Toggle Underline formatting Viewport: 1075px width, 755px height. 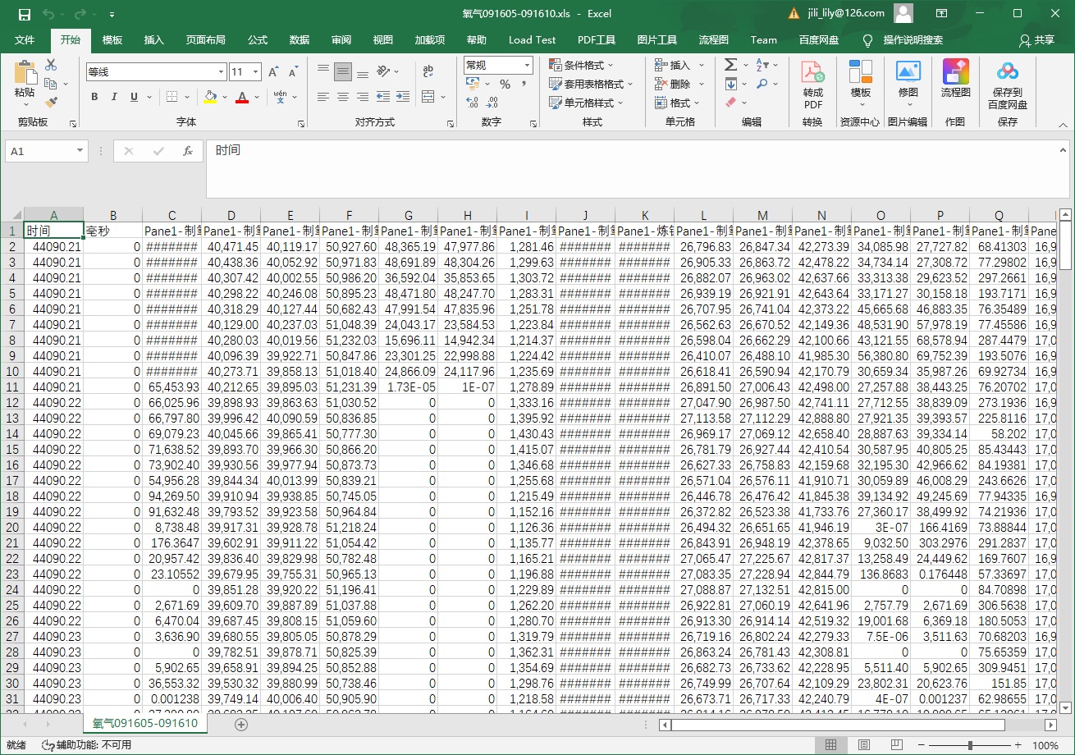[x=134, y=97]
